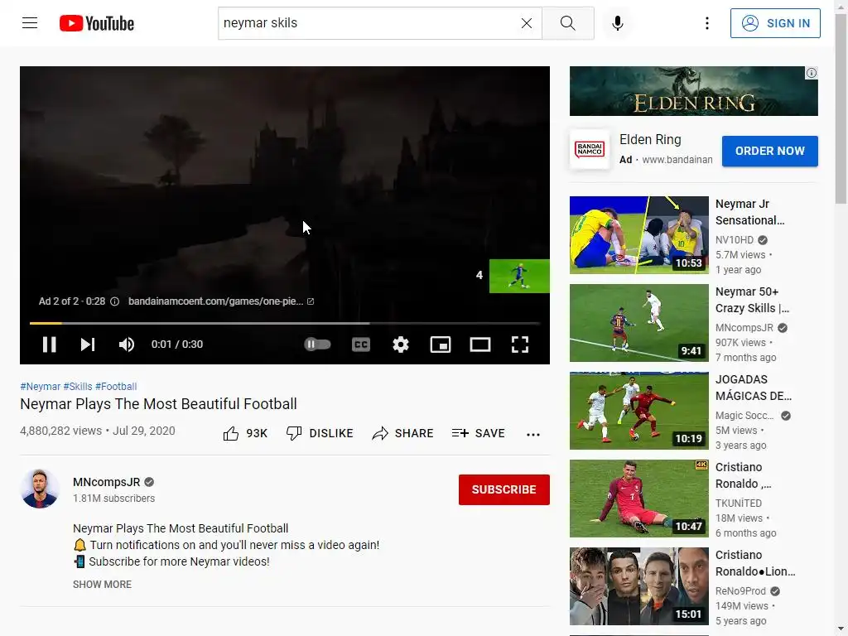Click the DISLIKE thumbs down
The image size is (848, 636).
[x=320, y=434]
